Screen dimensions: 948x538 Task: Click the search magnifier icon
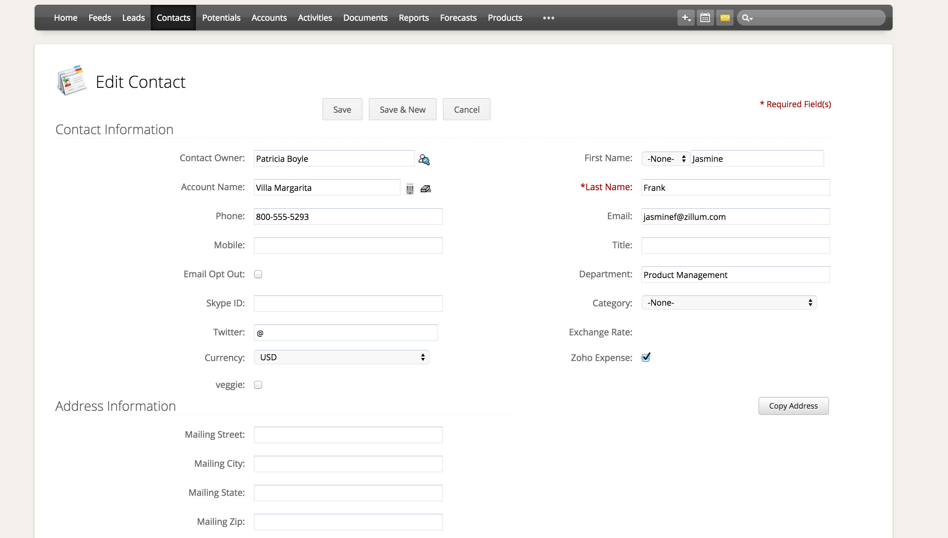tap(747, 17)
